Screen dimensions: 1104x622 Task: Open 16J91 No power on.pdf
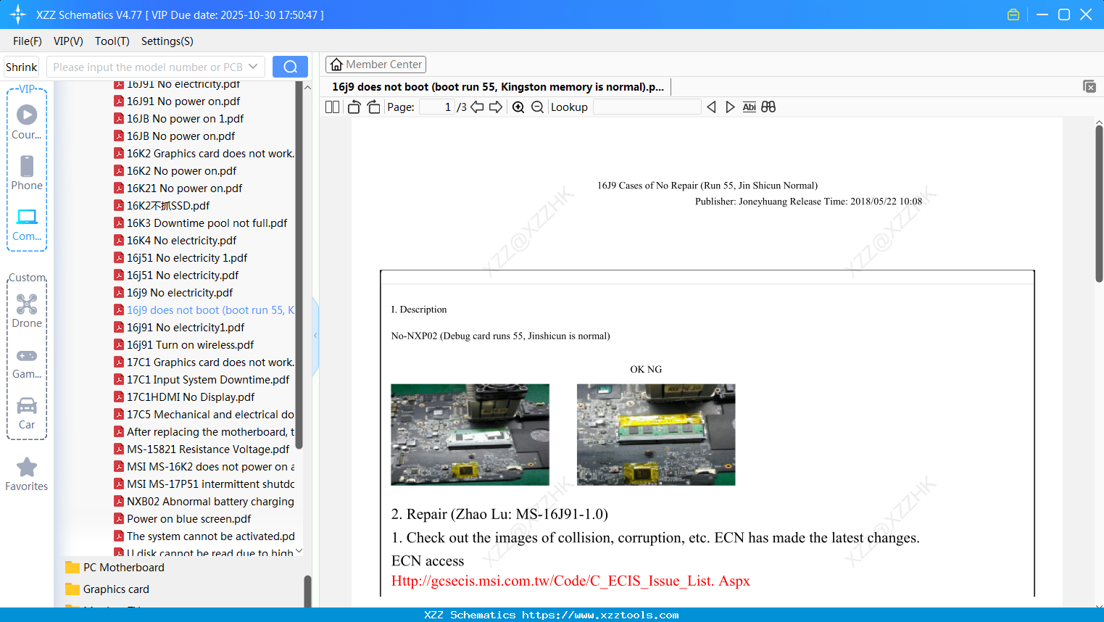(177, 101)
